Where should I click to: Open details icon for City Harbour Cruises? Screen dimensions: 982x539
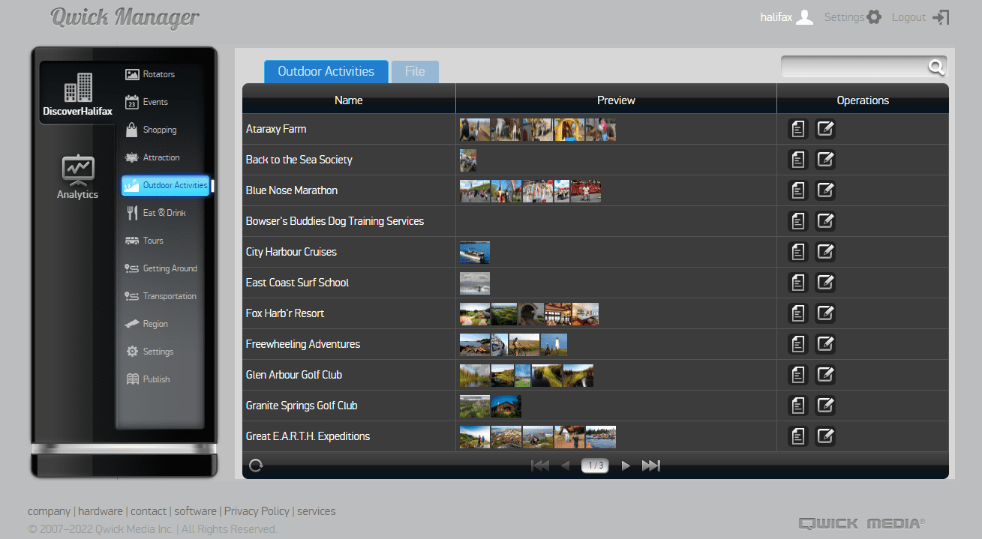798,252
